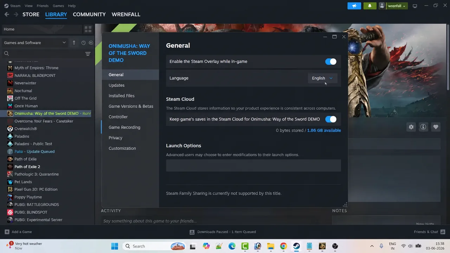The width and height of the screenshot is (450, 253).
Task: Click the announcements megaphone icon
Action: click(354, 6)
